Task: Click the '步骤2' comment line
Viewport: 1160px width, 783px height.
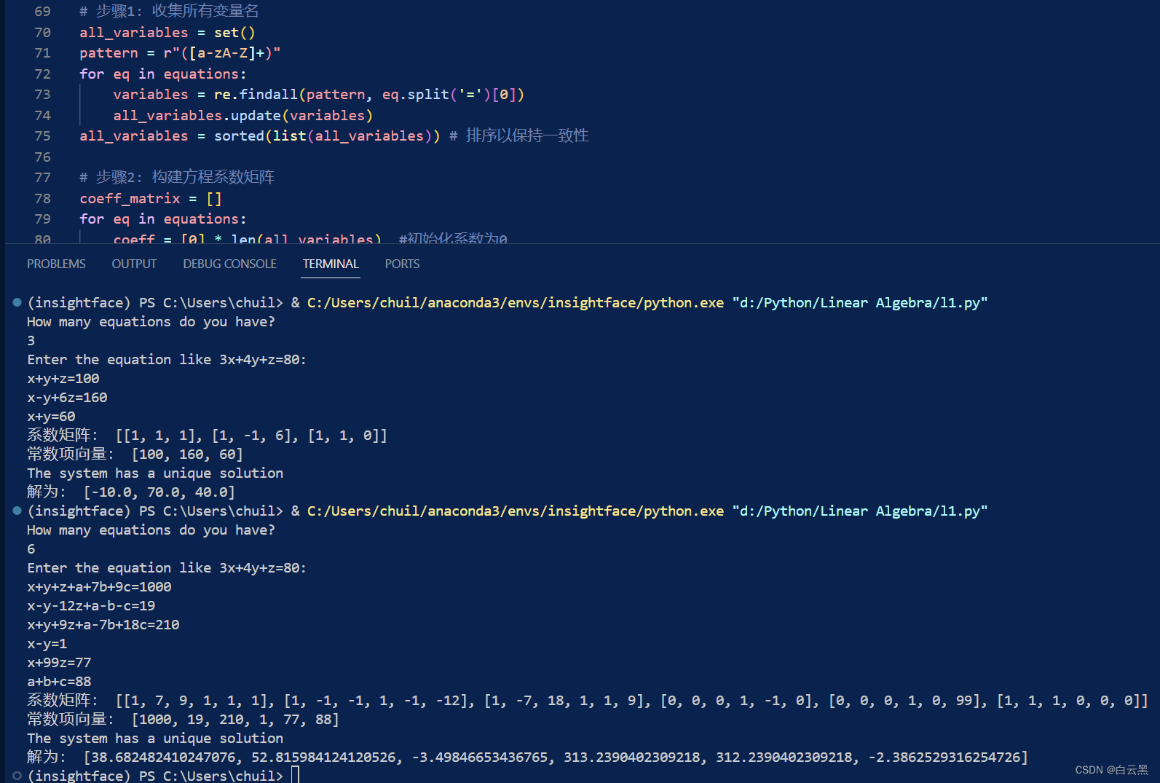Action: tap(177, 178)
